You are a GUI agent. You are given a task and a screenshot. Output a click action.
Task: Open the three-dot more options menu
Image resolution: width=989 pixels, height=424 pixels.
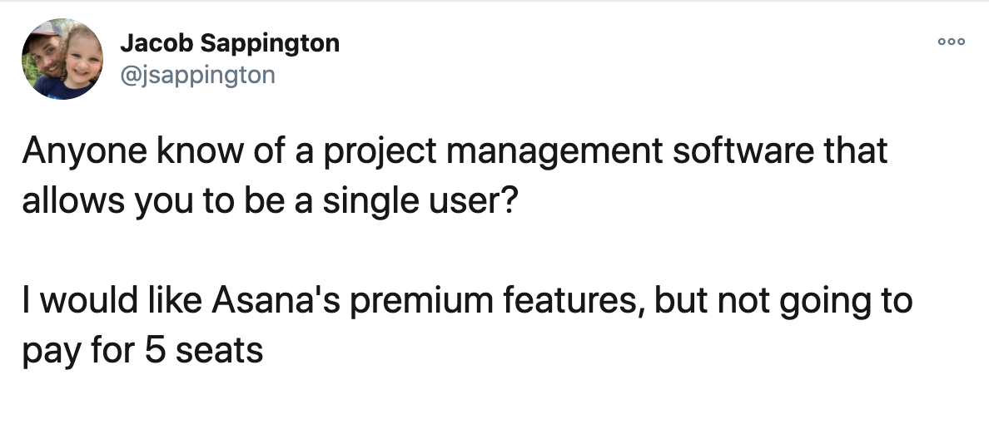952,42
